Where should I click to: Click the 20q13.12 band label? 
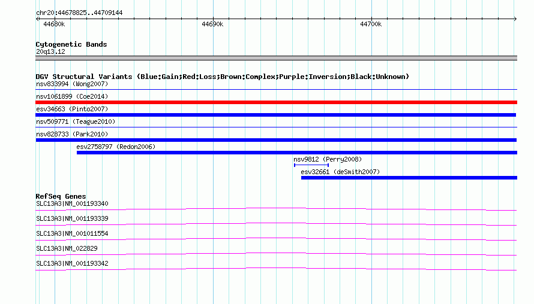click(50, 51)
